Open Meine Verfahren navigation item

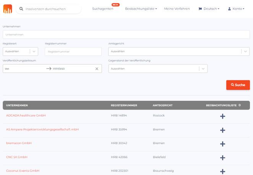pyautogui.click(x=177, y=8)
